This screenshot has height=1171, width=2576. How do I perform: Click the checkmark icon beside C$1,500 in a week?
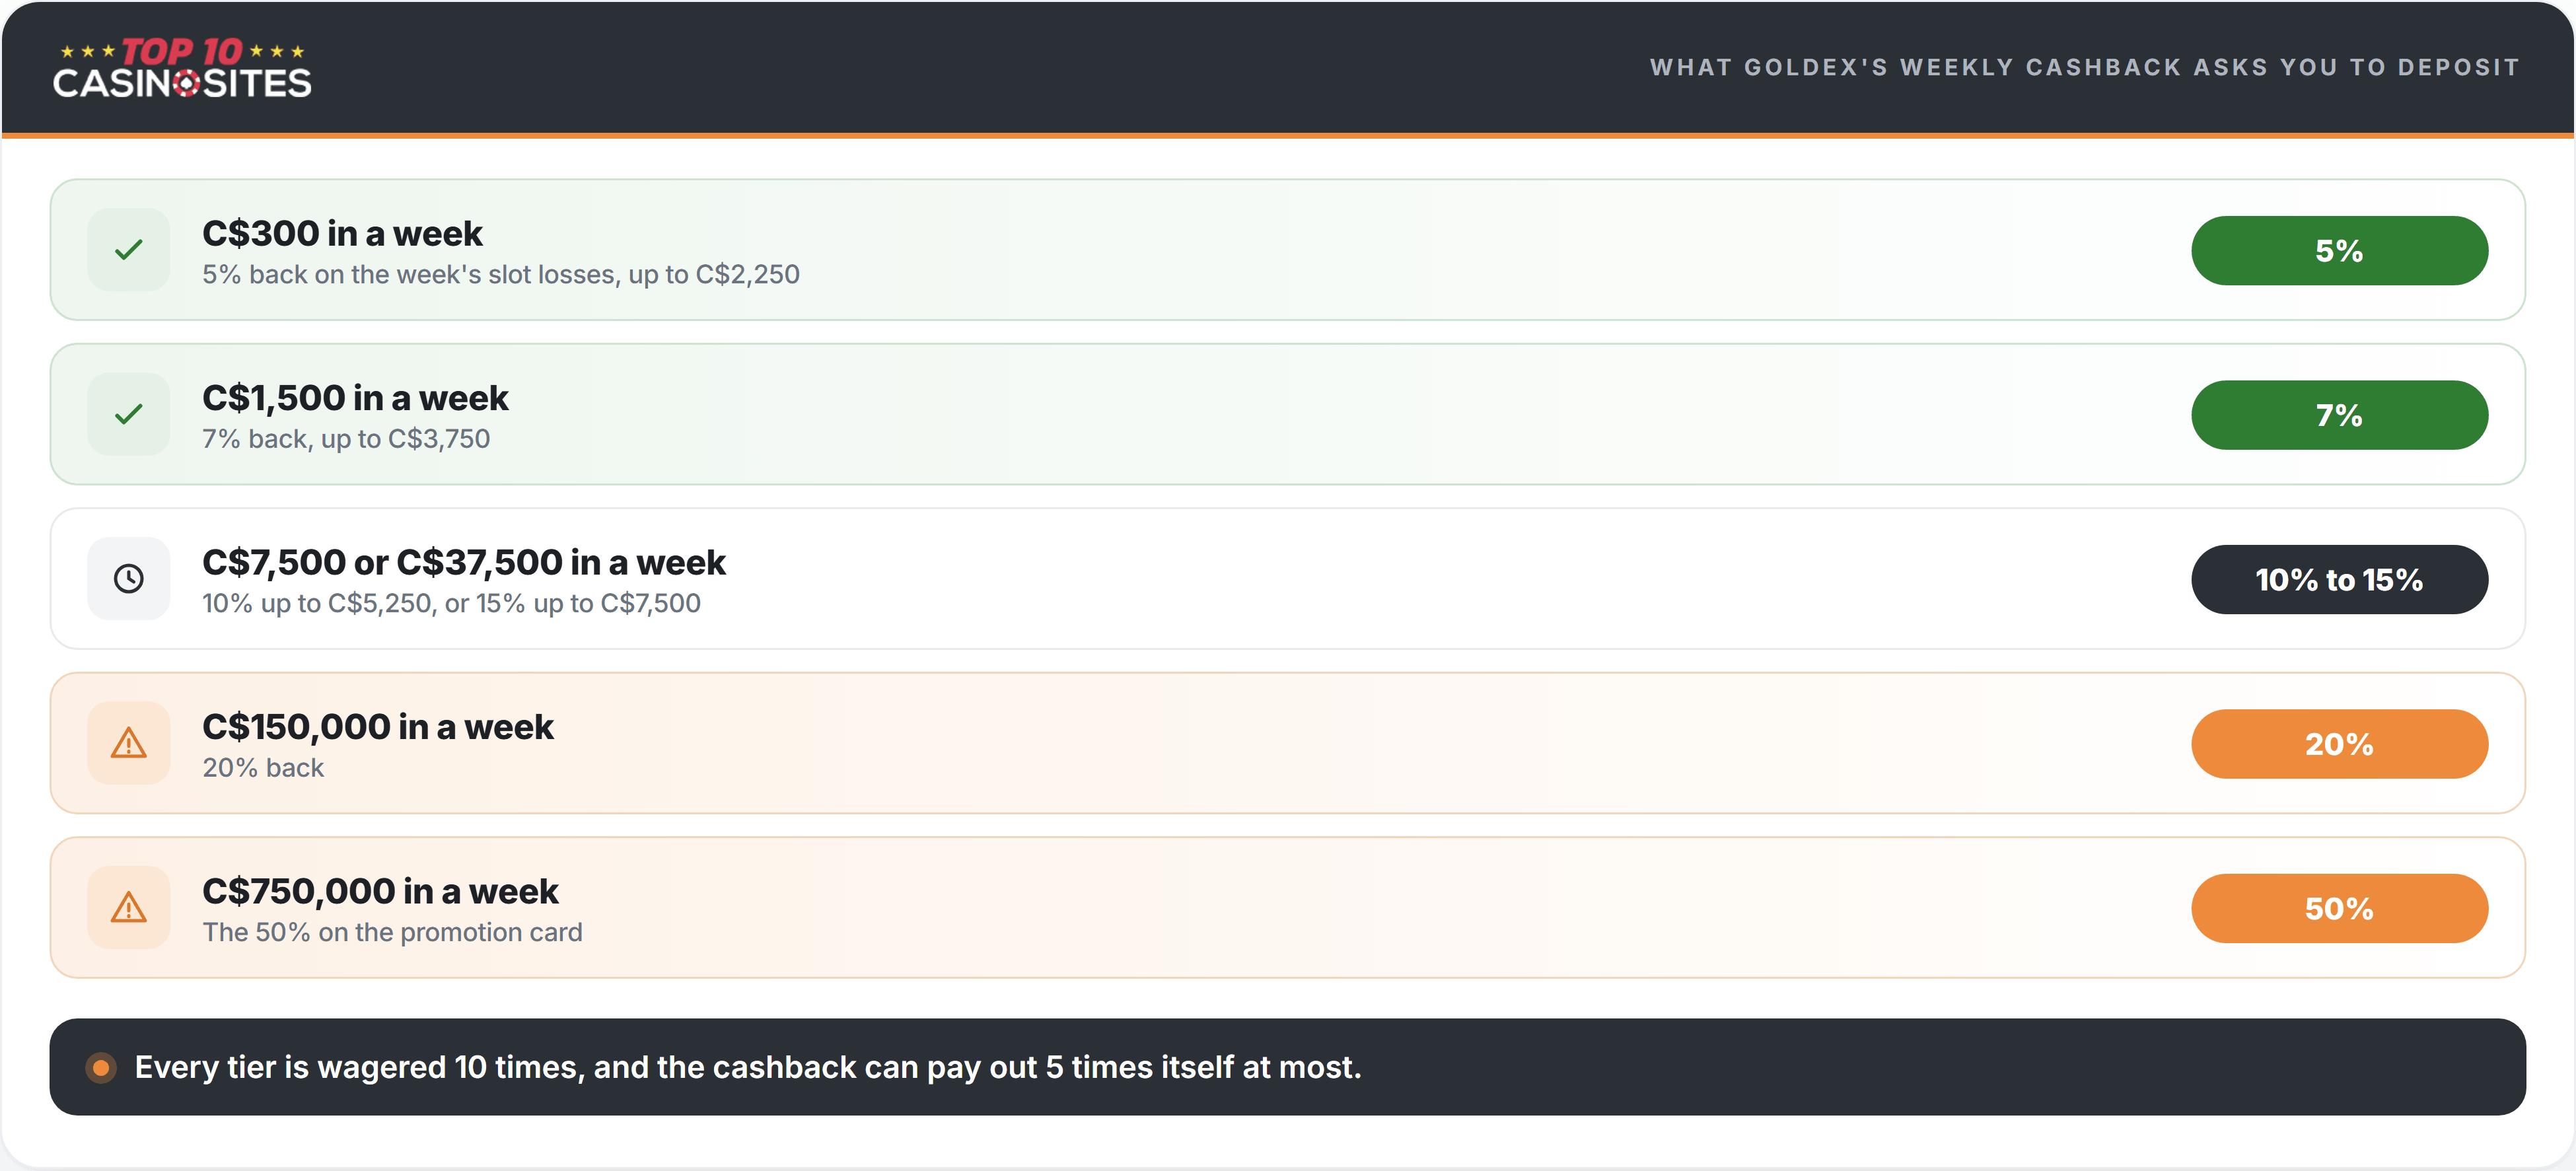(x=129, y=414)
